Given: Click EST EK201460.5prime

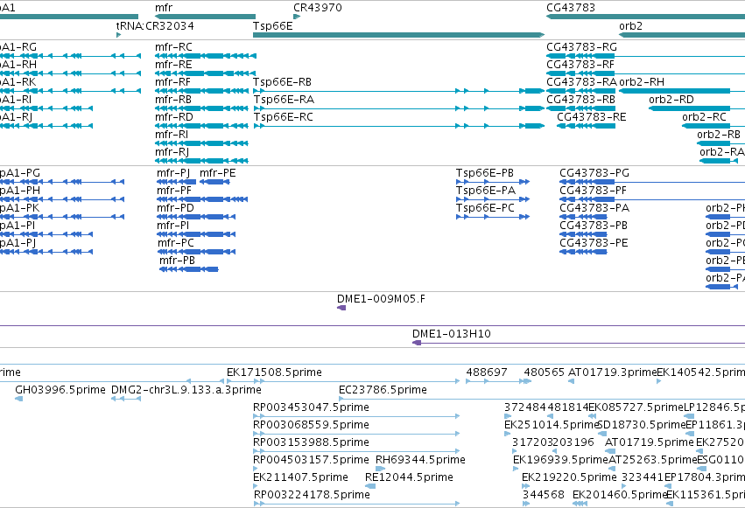Looking at the screenshot, I should tap(580, 504).
